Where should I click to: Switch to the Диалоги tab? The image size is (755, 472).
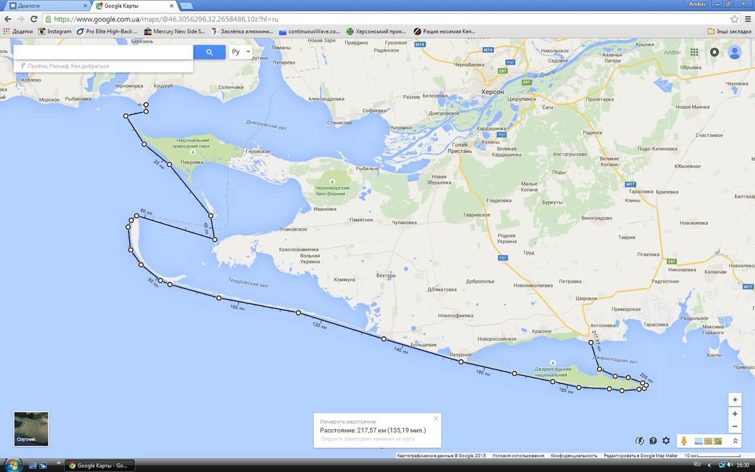46,5
